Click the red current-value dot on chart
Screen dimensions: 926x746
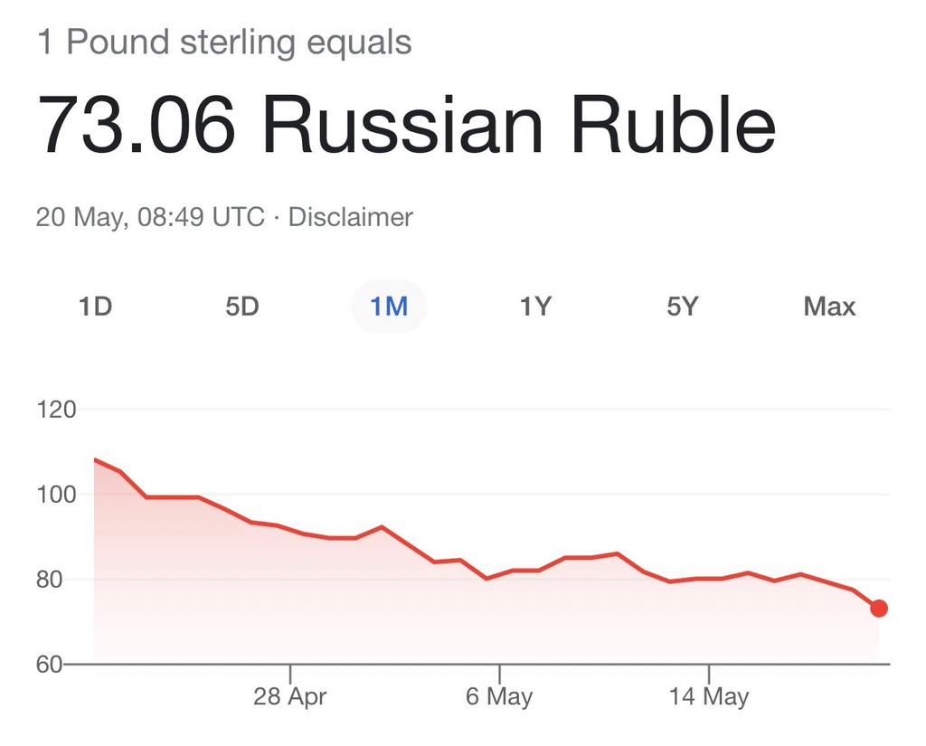tap(879, 608)
